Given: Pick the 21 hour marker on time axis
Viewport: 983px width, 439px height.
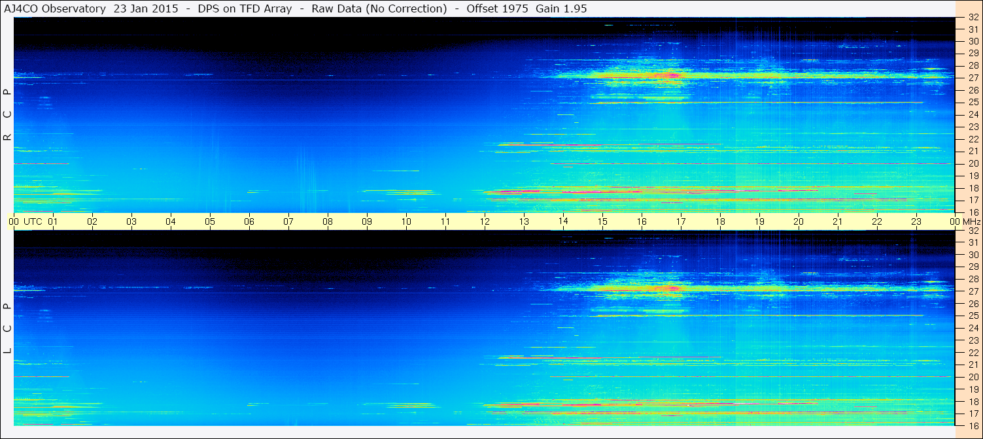Looking at the screenshot, I should pyautogui.click(x=838, y=221).
